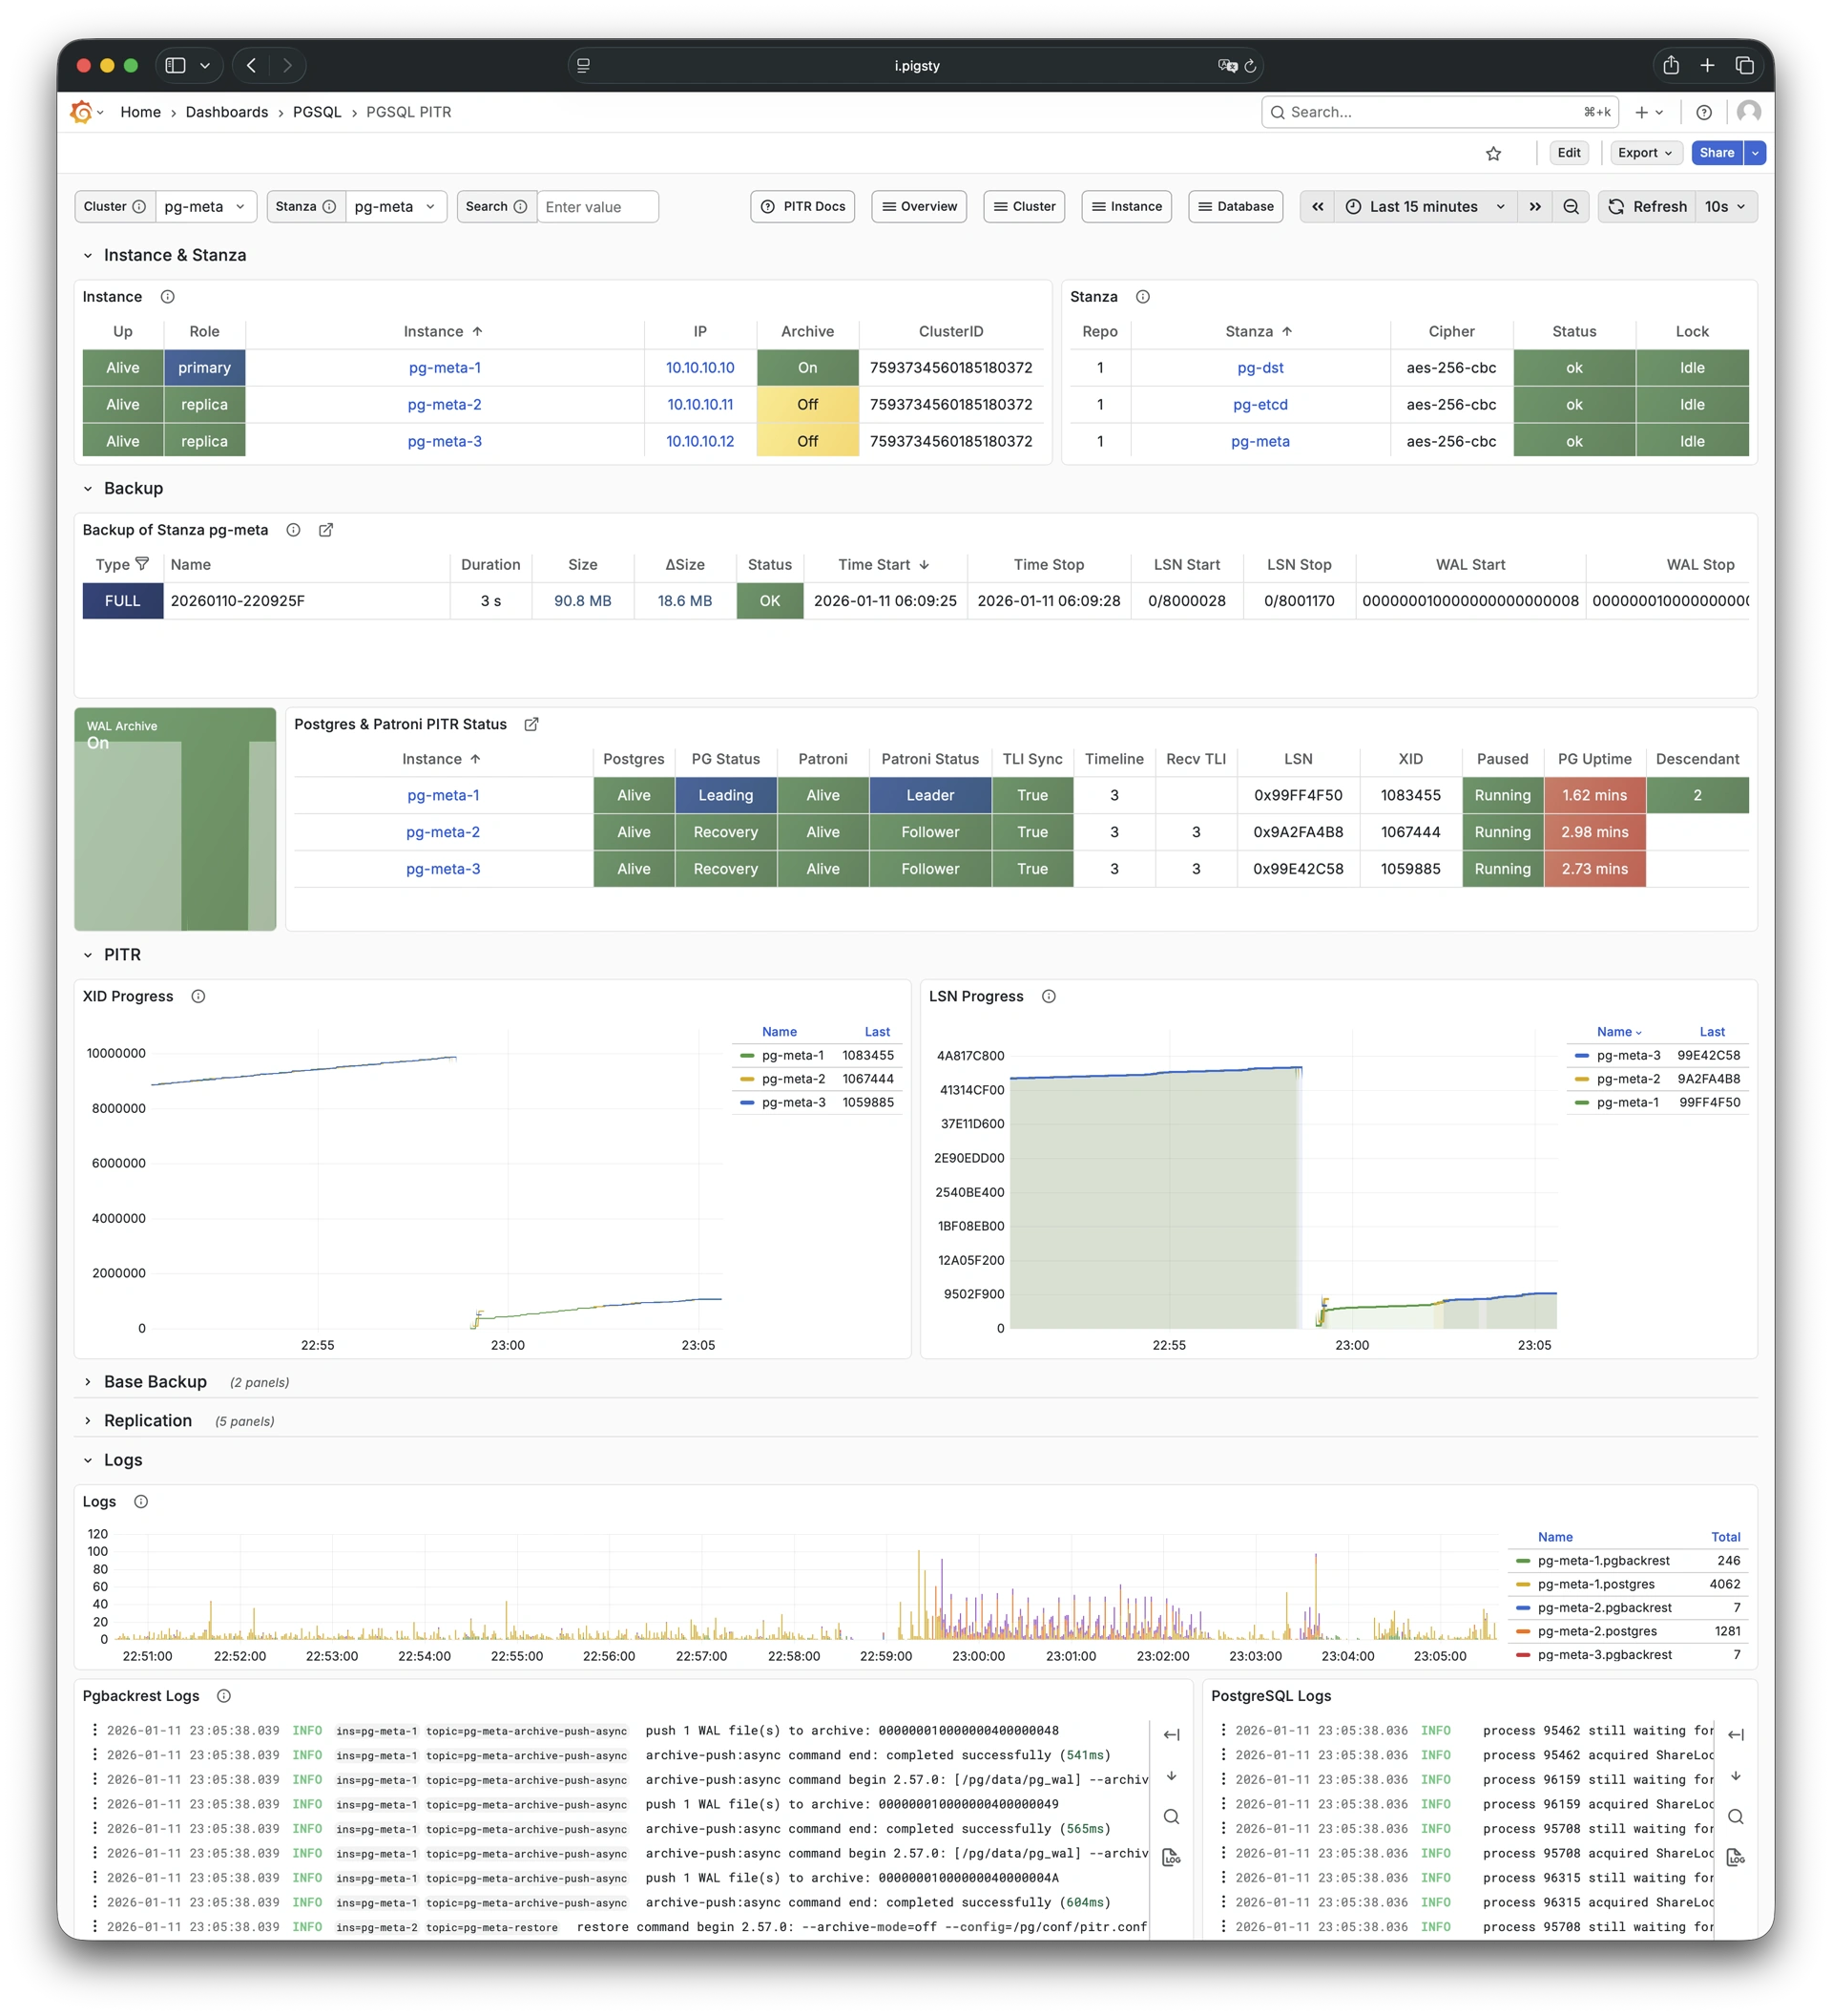
Task: Expand the Base Backup section
Action: click(155, 1381)
